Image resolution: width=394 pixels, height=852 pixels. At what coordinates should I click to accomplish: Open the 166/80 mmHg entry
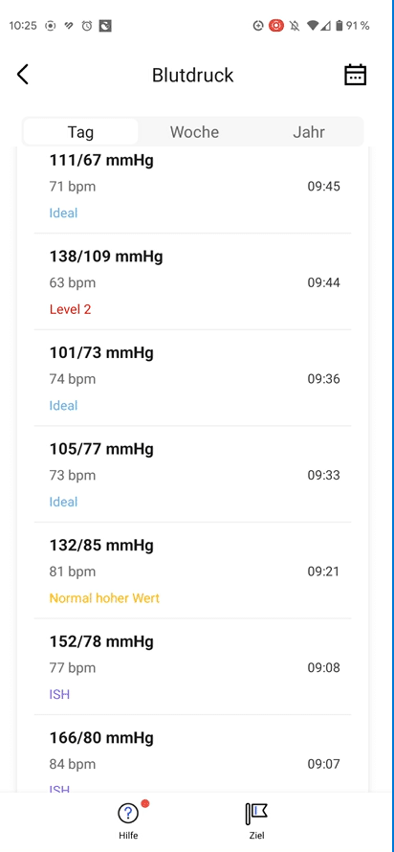point(192,754)
